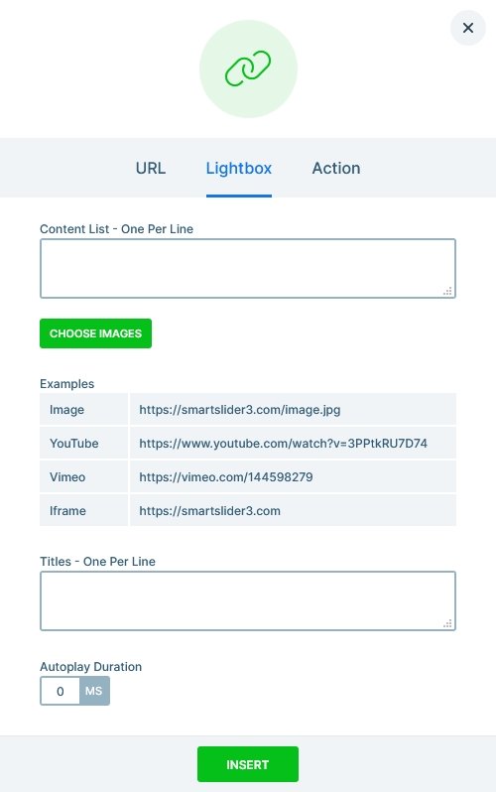The image size is (496, 792).
Task: Click the MS unit label
Action: [94, 691]
